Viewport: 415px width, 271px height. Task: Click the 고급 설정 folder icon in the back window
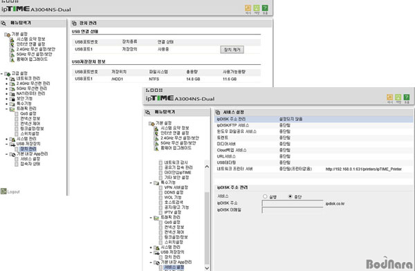(8, 73)
